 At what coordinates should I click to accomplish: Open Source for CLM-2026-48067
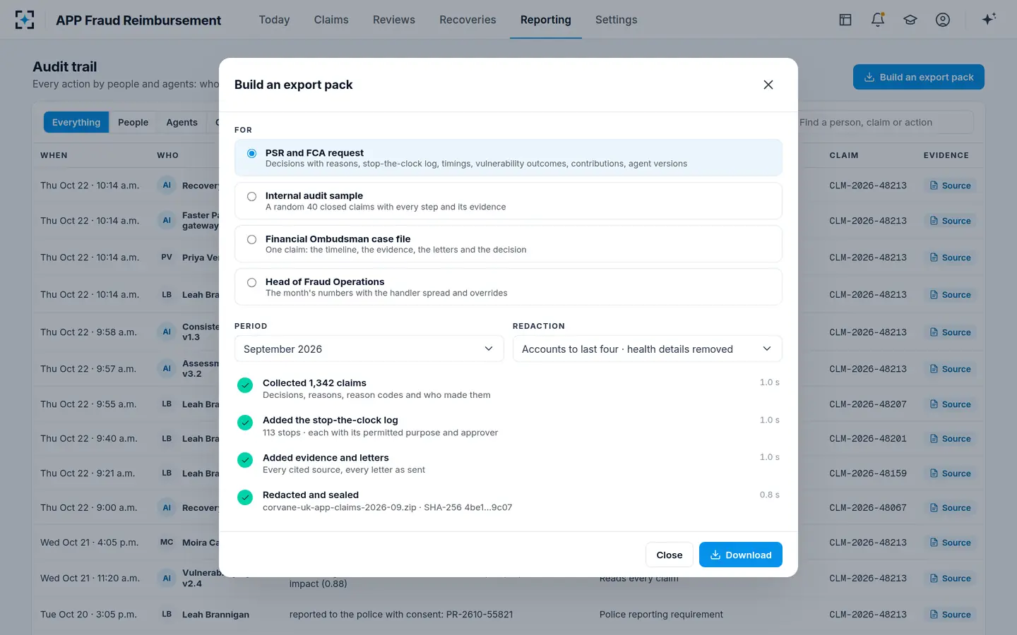pos(951,508)
